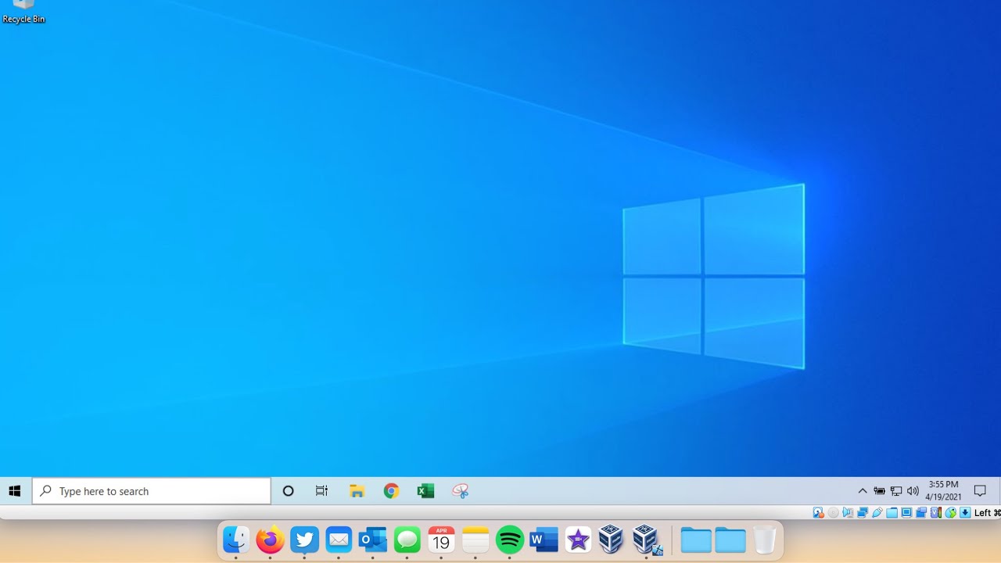Launch Excel from the Windows taskbar
The width and height of the screenshot is (1001, 563).
pos(425,491)
